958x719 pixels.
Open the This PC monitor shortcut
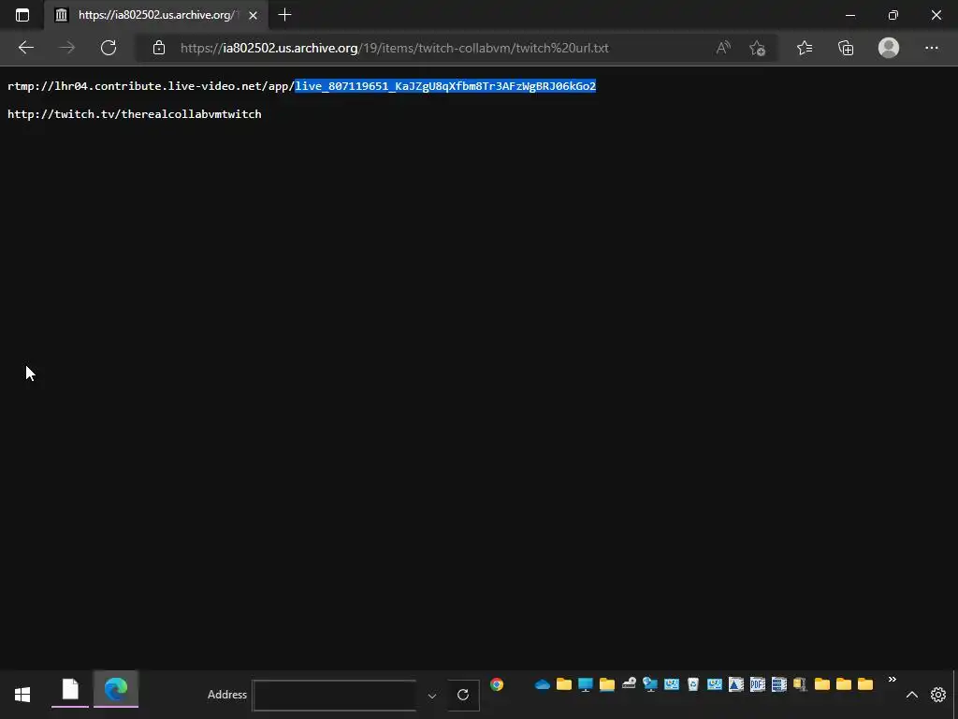tap(586, 684)
